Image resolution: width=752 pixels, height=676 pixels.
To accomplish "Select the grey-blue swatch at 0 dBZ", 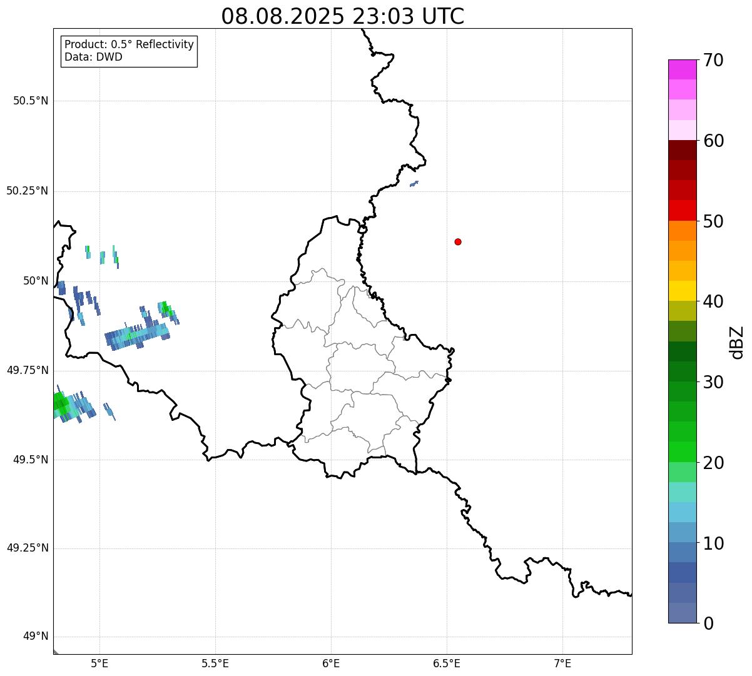I will (x=682, y=613).
